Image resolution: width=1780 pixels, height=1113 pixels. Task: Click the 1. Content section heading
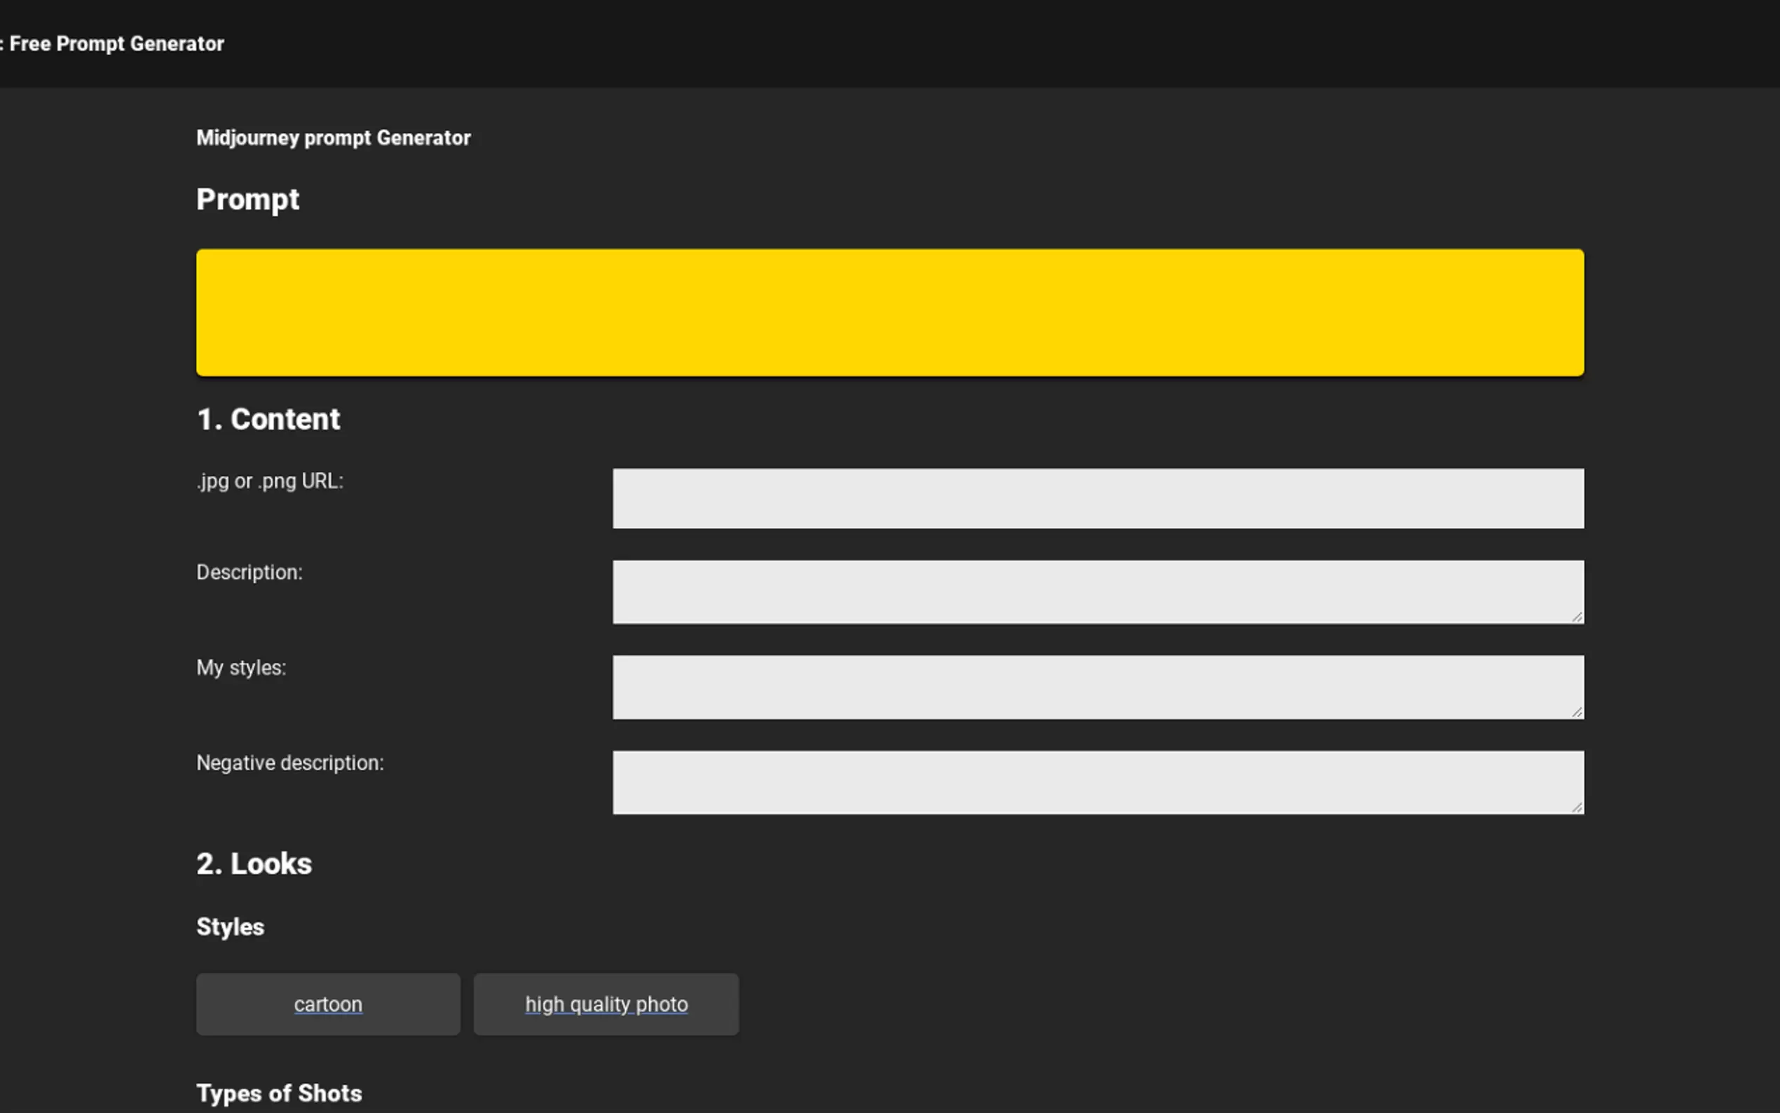(268, 420)
